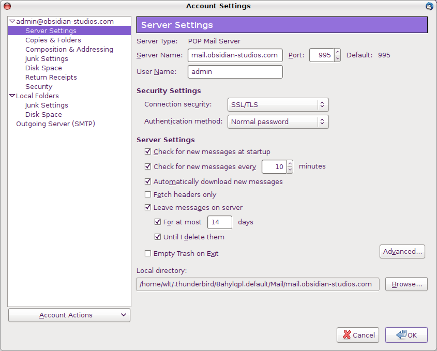Click the POP Mail Server text
The image size is (437, 351).
[x=214, y=41]
